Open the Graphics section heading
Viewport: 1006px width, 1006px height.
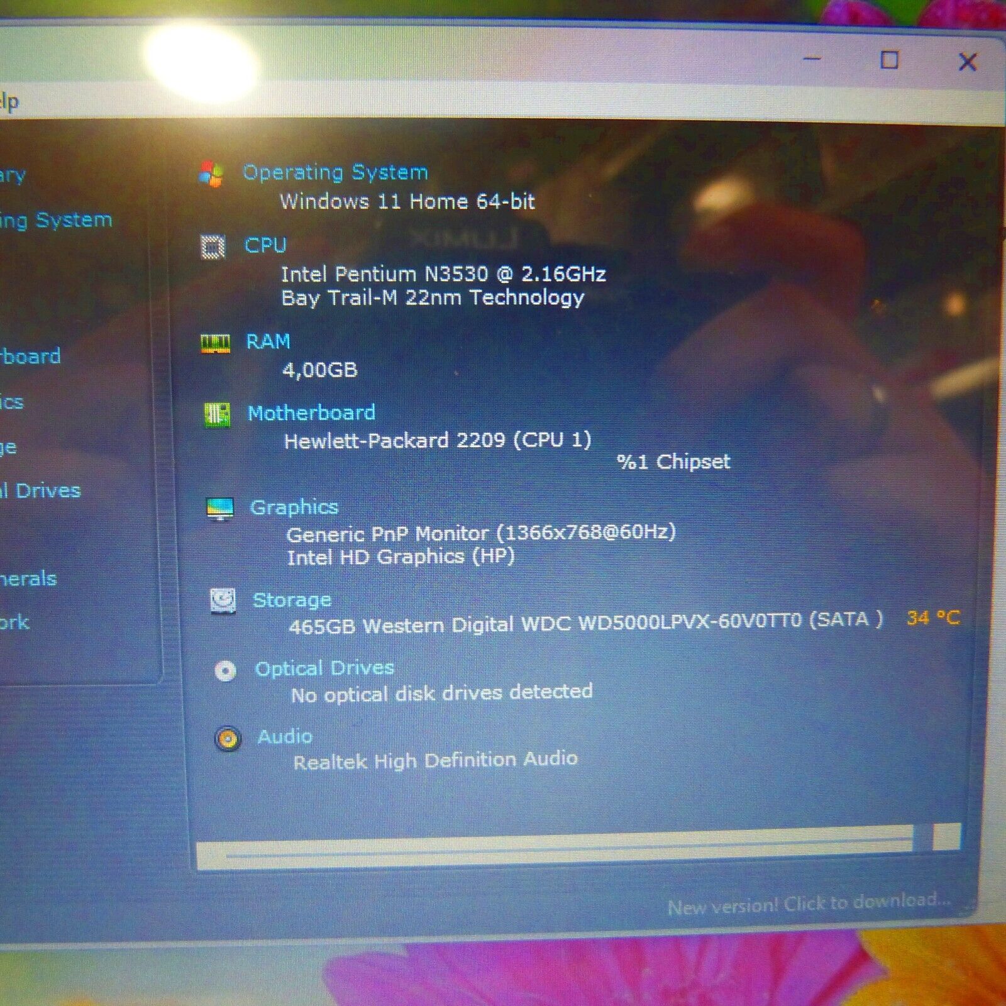pos(294,507)
